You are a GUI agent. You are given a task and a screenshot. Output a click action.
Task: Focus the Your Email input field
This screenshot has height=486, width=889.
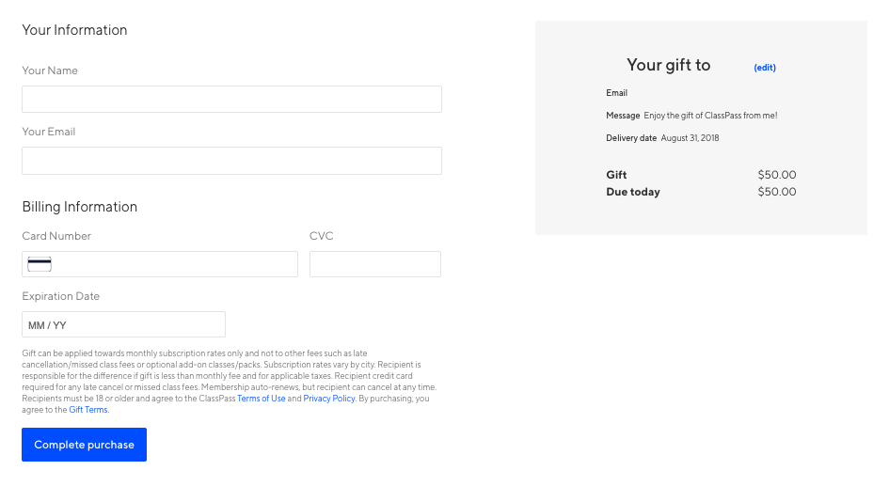pos(231,161)
